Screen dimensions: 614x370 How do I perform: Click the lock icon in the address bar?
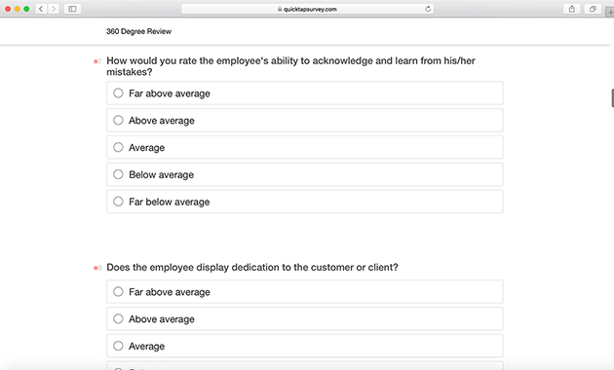click(x=280, y=9)
